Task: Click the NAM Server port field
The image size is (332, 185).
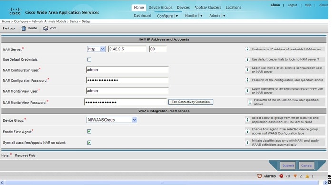Action: coord(158,49)
